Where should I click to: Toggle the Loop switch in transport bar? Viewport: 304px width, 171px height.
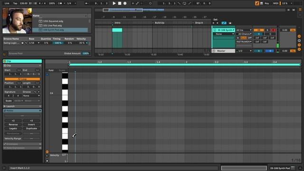[x=184, y=3]
